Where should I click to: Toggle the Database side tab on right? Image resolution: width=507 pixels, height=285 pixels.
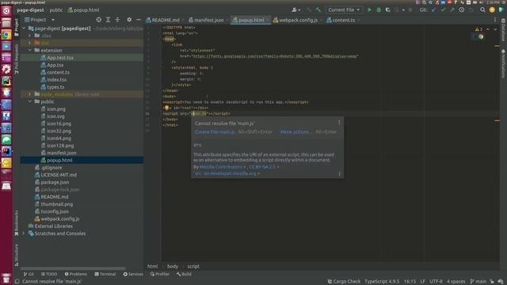503,30
